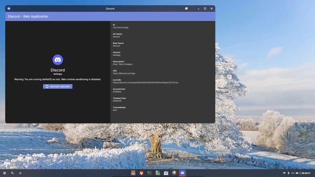Open the colorful round icon on taskbar
The image size is (315, 177).
(x=174, y=173)
